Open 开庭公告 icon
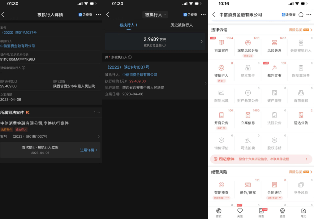 click(x=221, y=115)
